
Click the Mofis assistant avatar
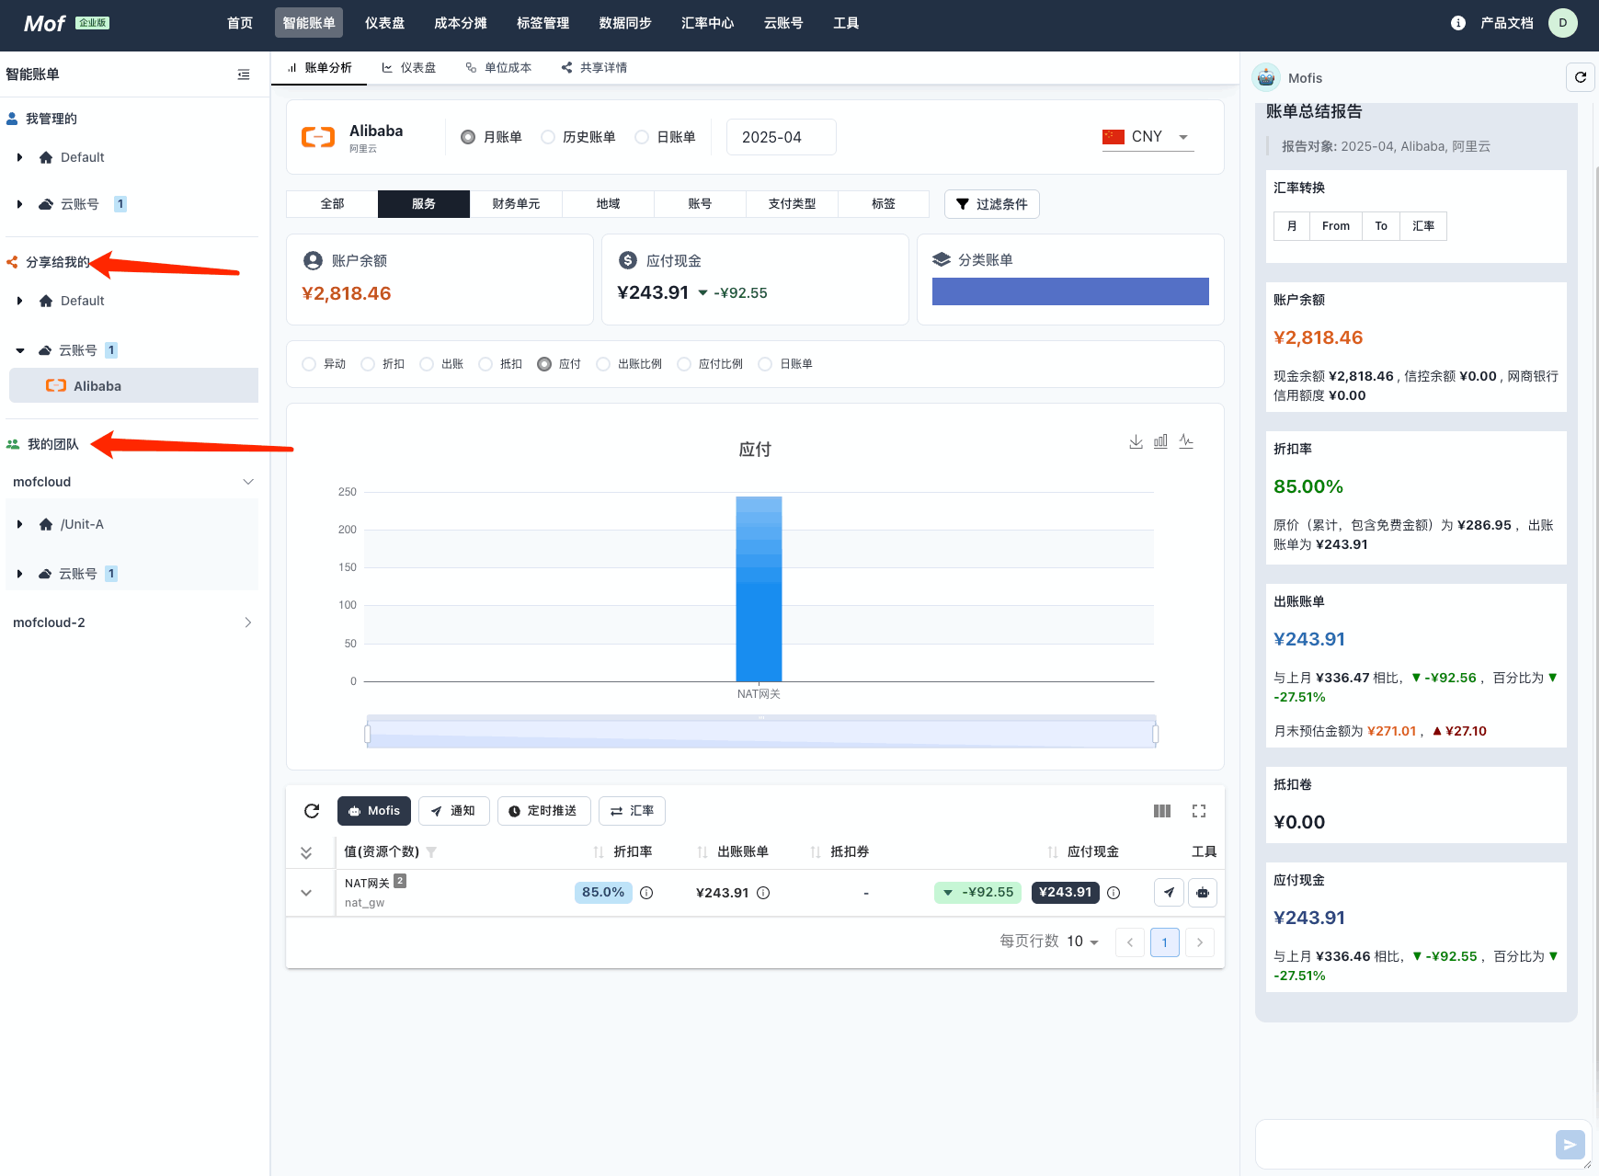[1266, 77]
